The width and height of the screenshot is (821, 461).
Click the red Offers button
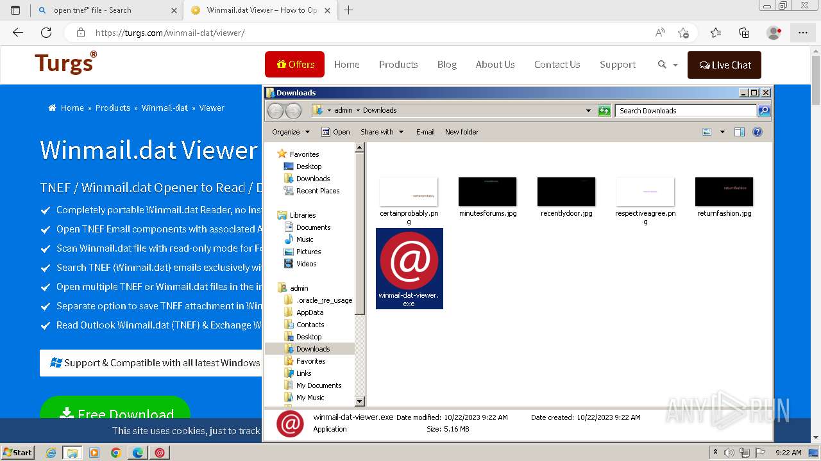[294, 65]
